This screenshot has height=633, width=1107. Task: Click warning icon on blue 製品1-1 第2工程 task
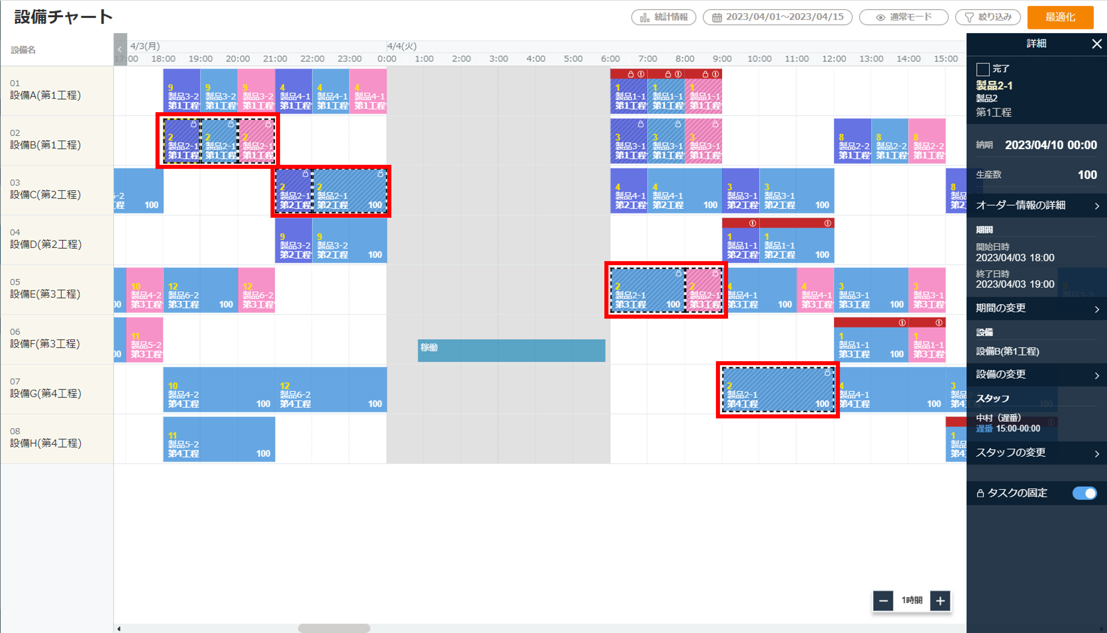(x=828, y=223)
